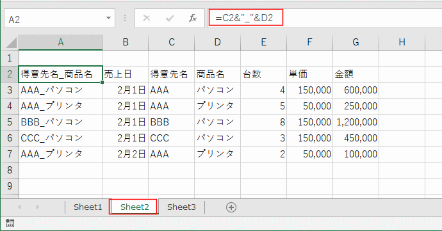The height and width of the screenshot is (231, 442).
Task: Select row 7 header
Action: (10, 154)
